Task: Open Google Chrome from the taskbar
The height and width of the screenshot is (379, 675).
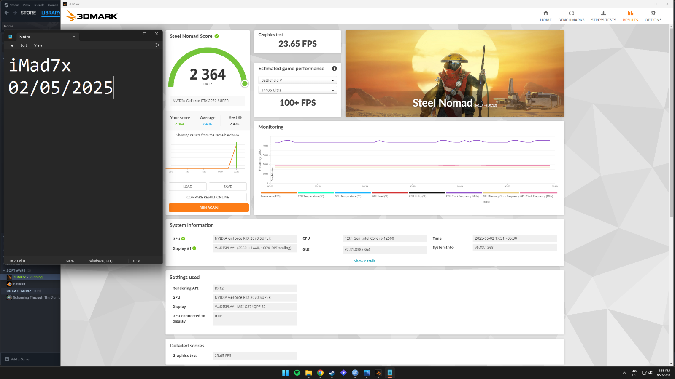Action: [x=320, y=373]
